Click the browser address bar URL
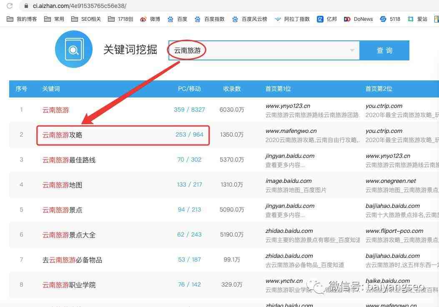Screen dimensions: 439x307 pos(79,6)
